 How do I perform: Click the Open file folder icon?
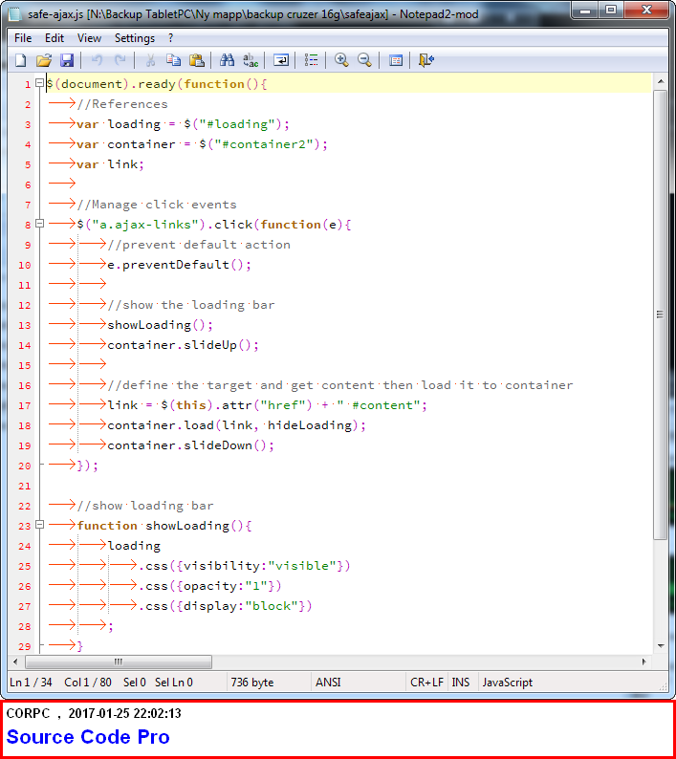(x=44, y=60)
